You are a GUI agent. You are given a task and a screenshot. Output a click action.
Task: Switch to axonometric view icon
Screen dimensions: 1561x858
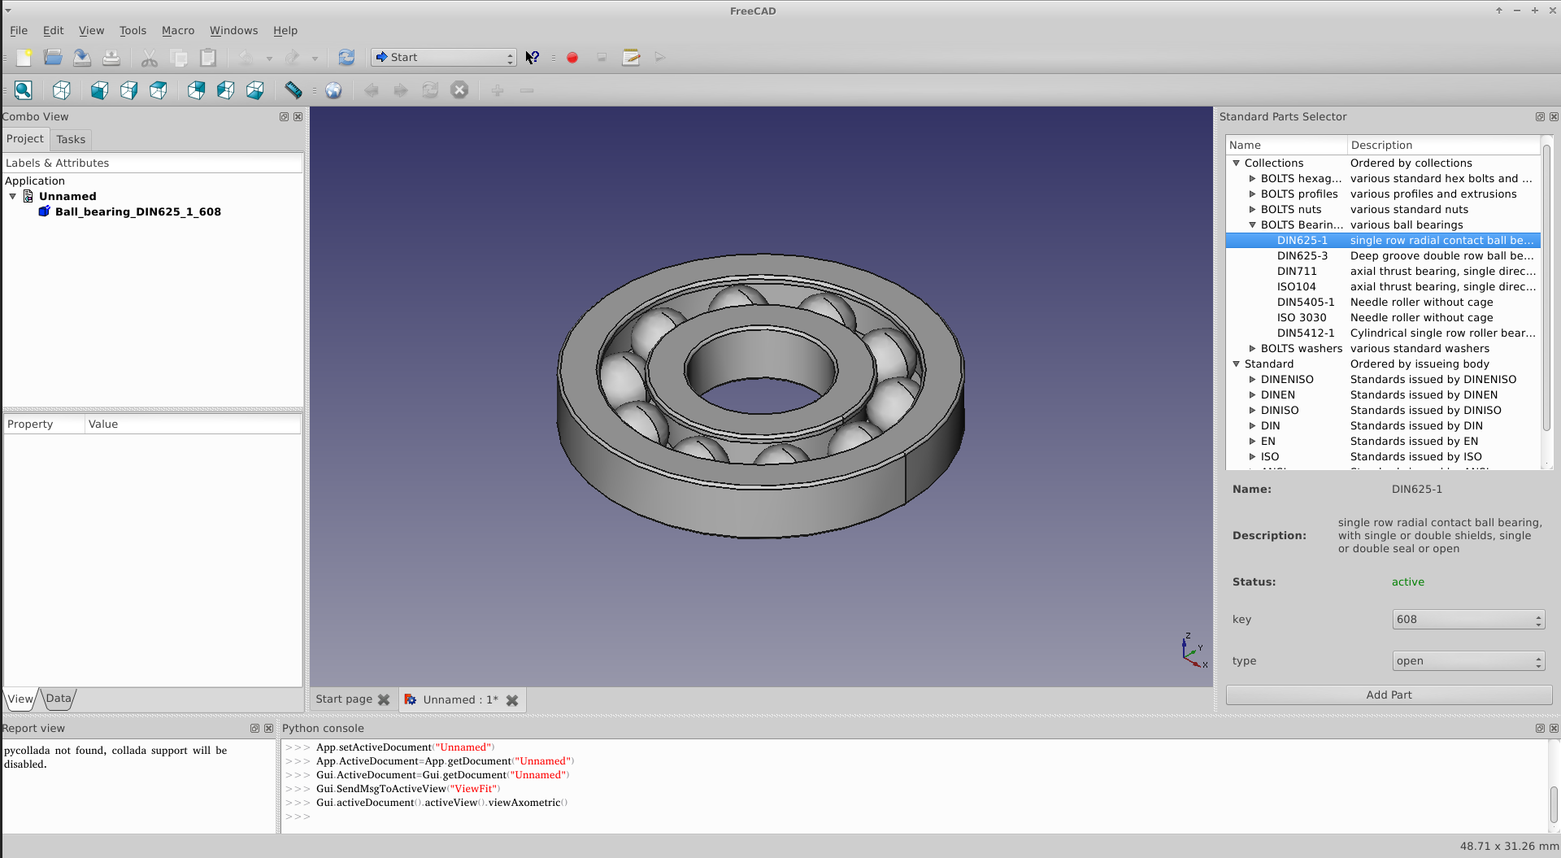click(x=62, y=90)
